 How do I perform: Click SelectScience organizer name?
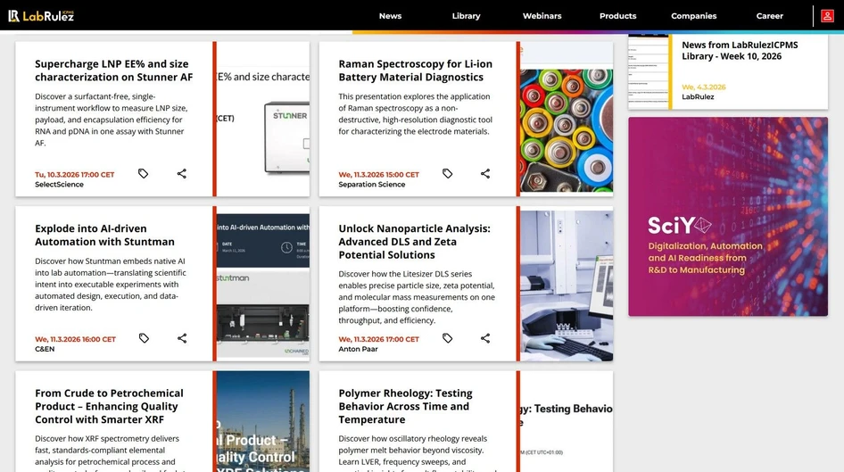[59, 184]
